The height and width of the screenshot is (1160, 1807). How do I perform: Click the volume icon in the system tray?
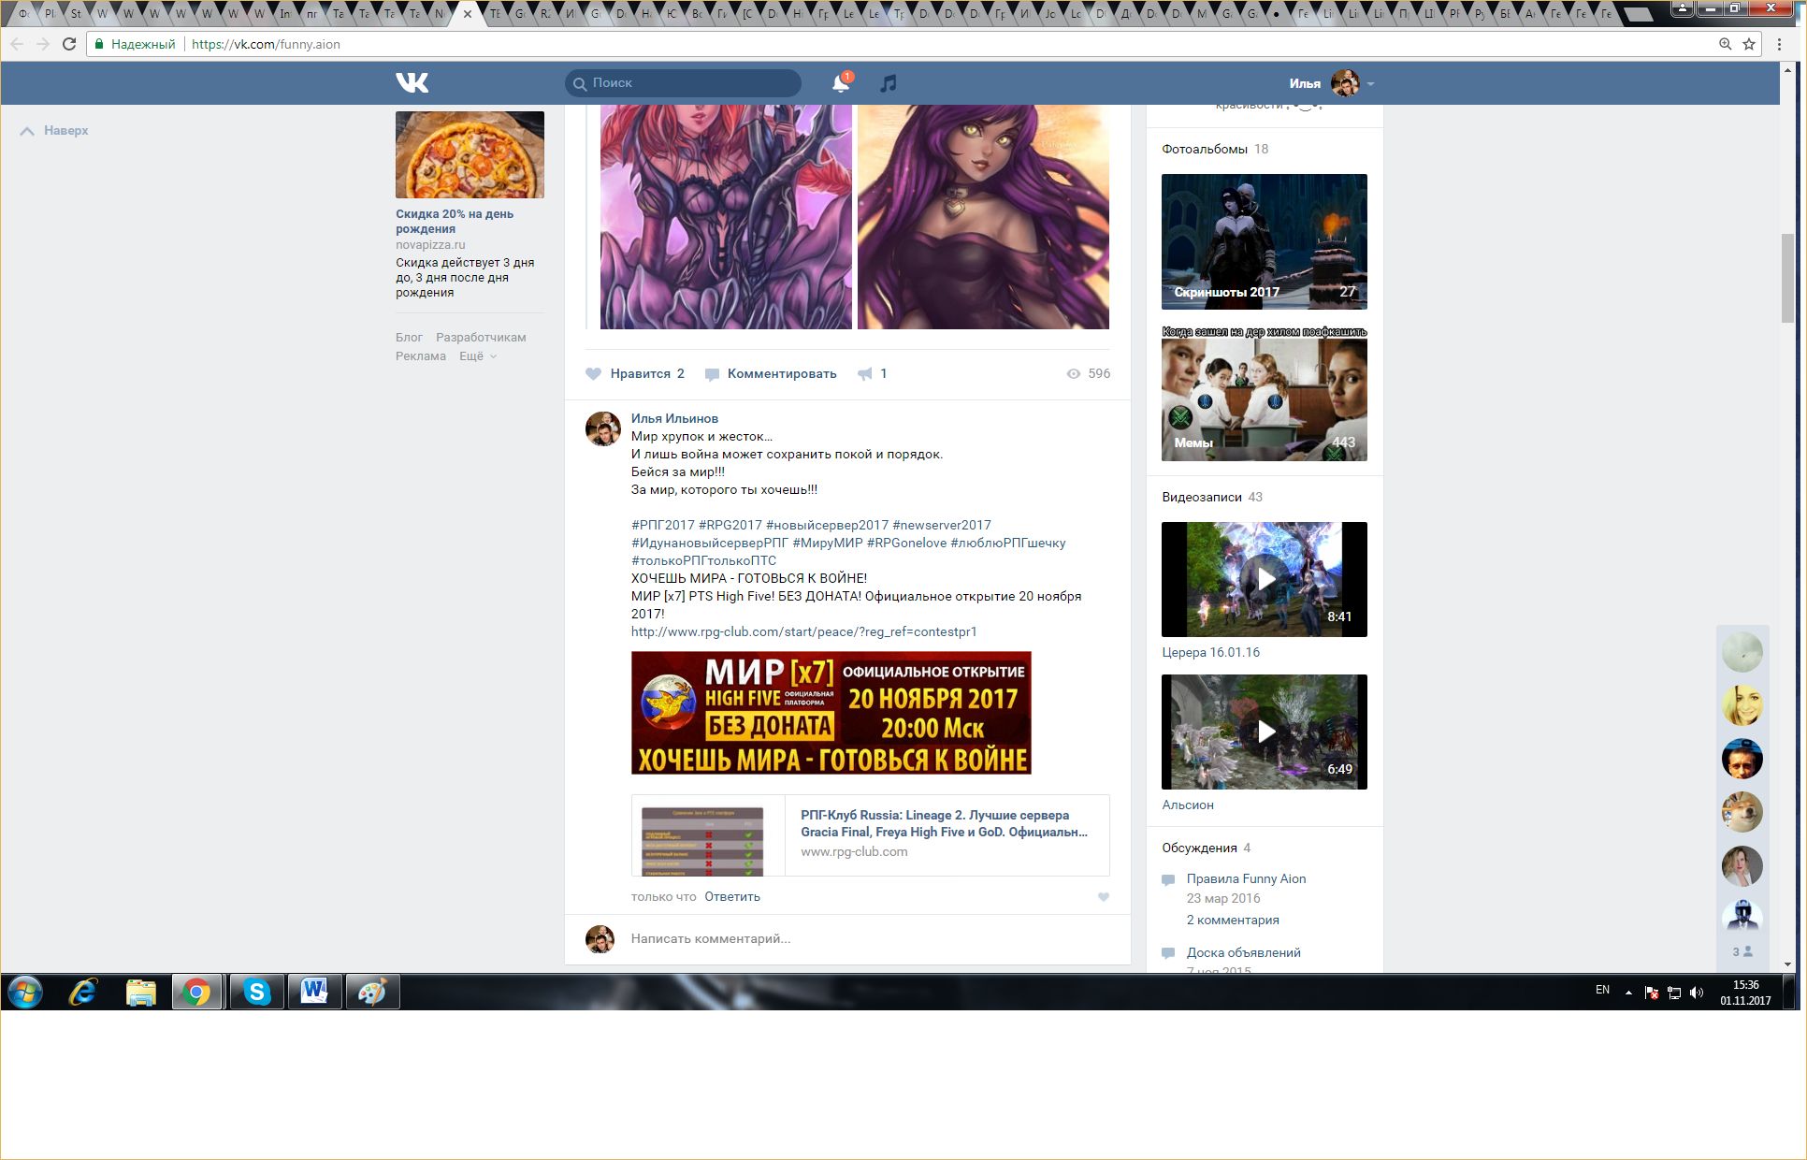[1697, 993]
